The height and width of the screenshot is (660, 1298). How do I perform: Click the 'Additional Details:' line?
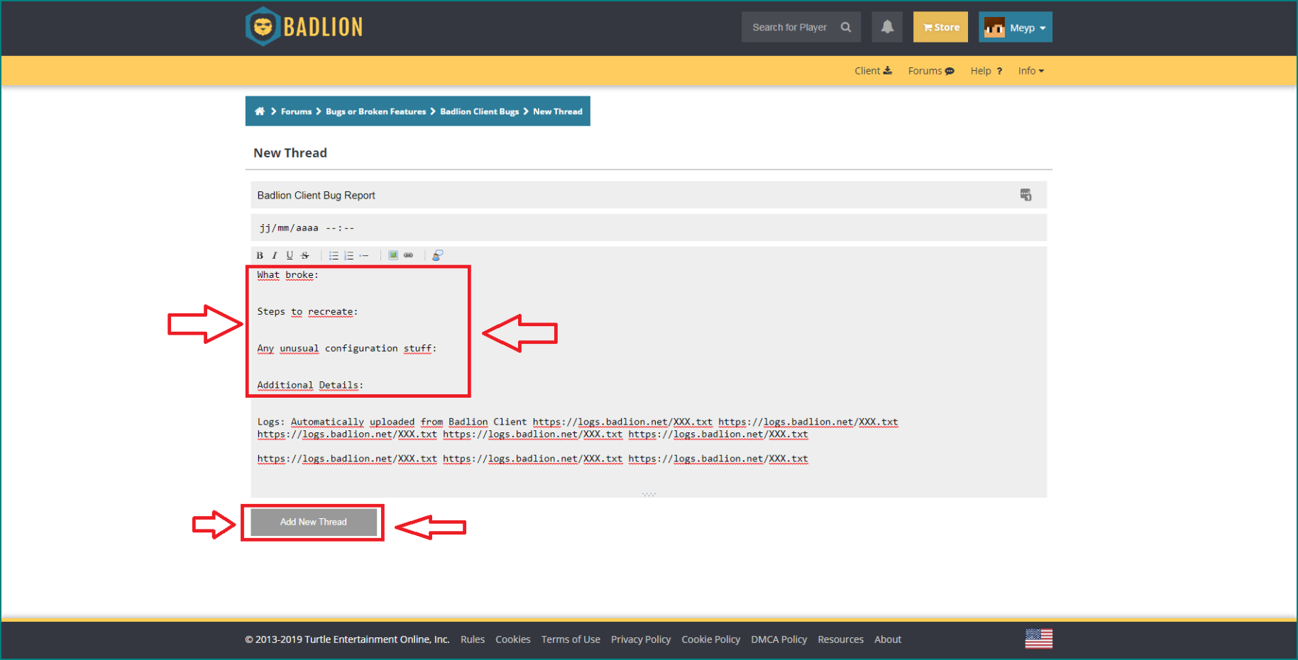click(310, 386)
